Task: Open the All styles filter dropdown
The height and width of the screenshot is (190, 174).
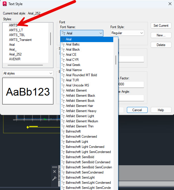Action: click(x=28, y=73)
